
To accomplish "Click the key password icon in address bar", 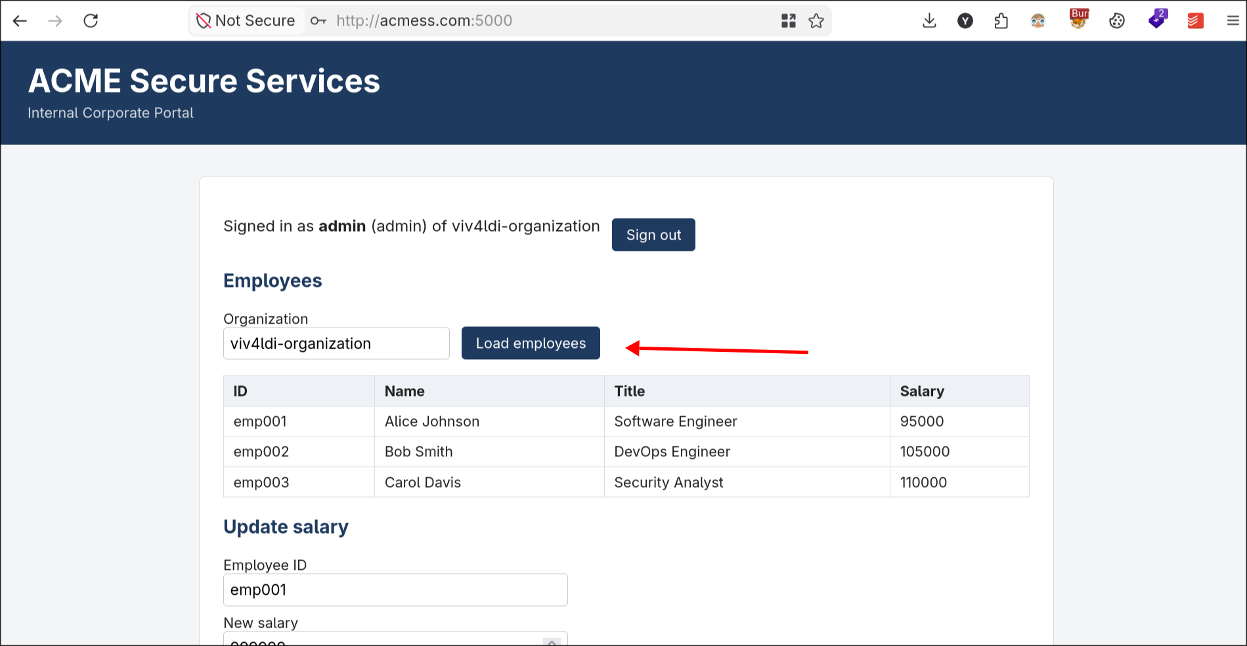I will [318, 21].
